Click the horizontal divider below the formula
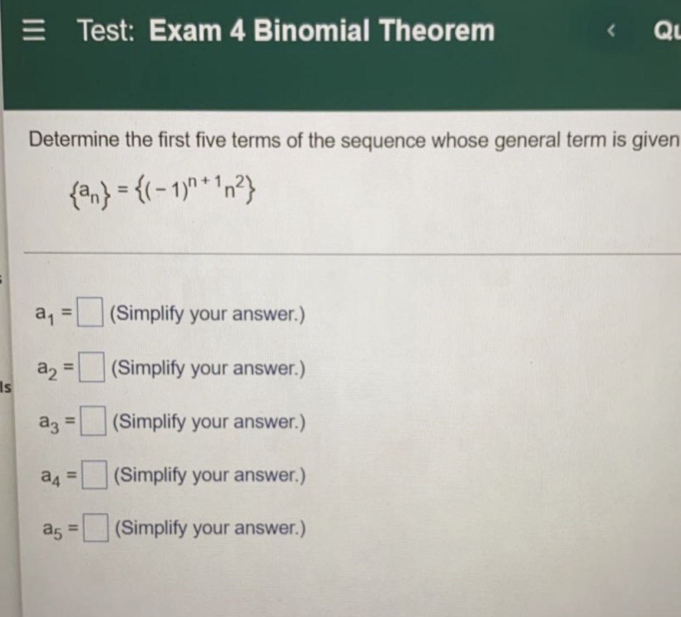 [340, 252]
